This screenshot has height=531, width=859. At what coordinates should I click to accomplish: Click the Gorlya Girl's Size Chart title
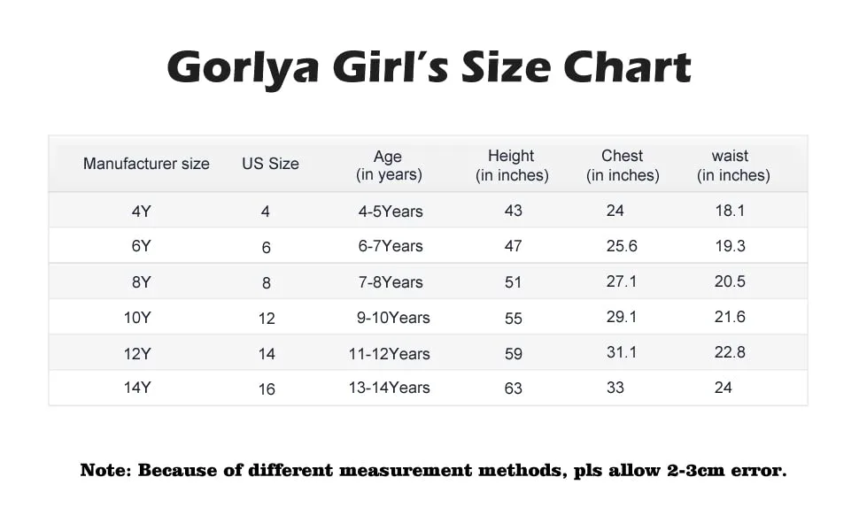[429, 67]
